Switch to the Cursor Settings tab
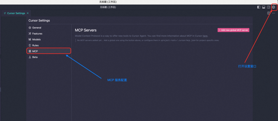The image size is (278, 121). click(16, 13)
